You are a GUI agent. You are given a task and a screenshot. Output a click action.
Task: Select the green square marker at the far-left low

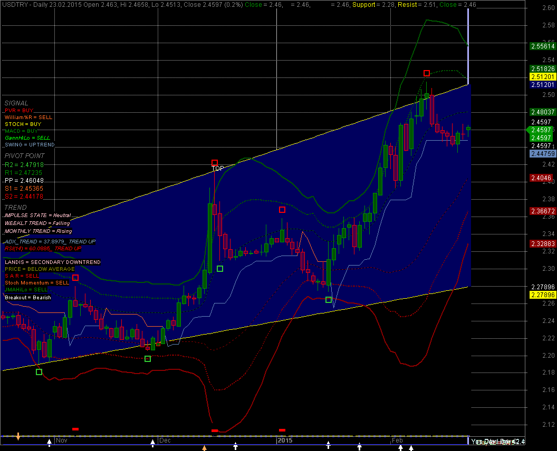click(39, 372)
